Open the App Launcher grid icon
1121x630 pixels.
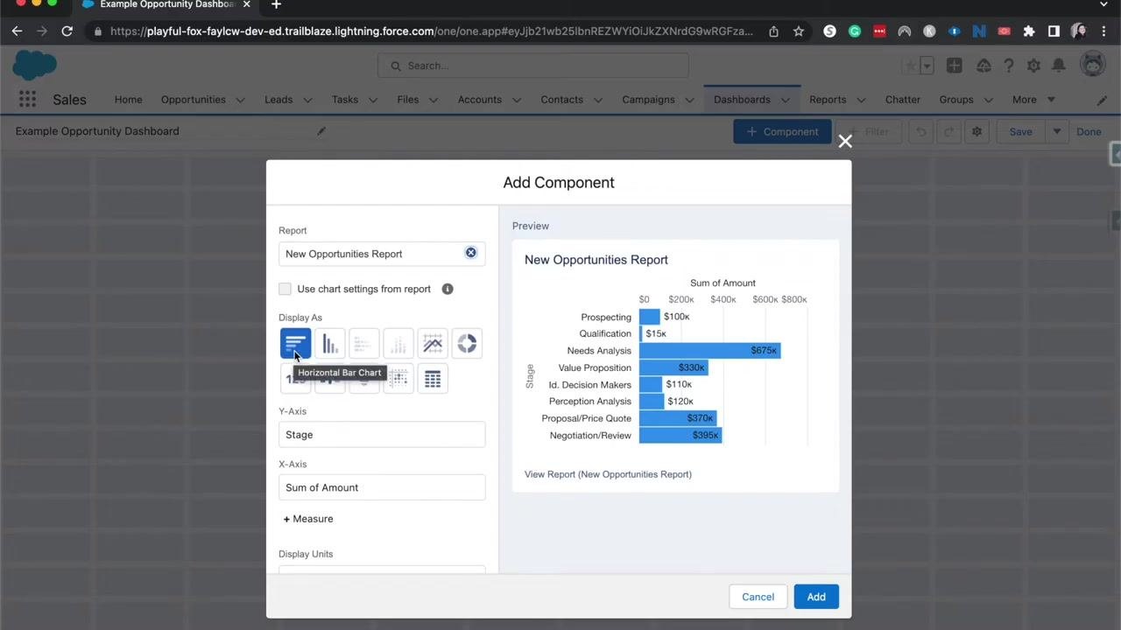click(27, 99)
